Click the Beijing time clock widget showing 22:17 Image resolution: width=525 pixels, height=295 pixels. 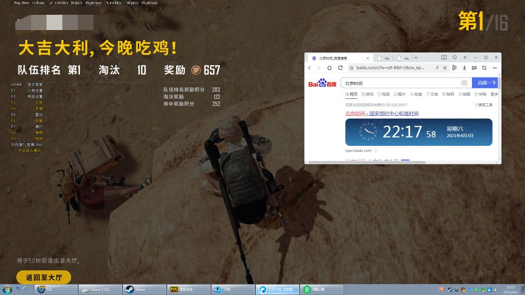pos(418,132)
